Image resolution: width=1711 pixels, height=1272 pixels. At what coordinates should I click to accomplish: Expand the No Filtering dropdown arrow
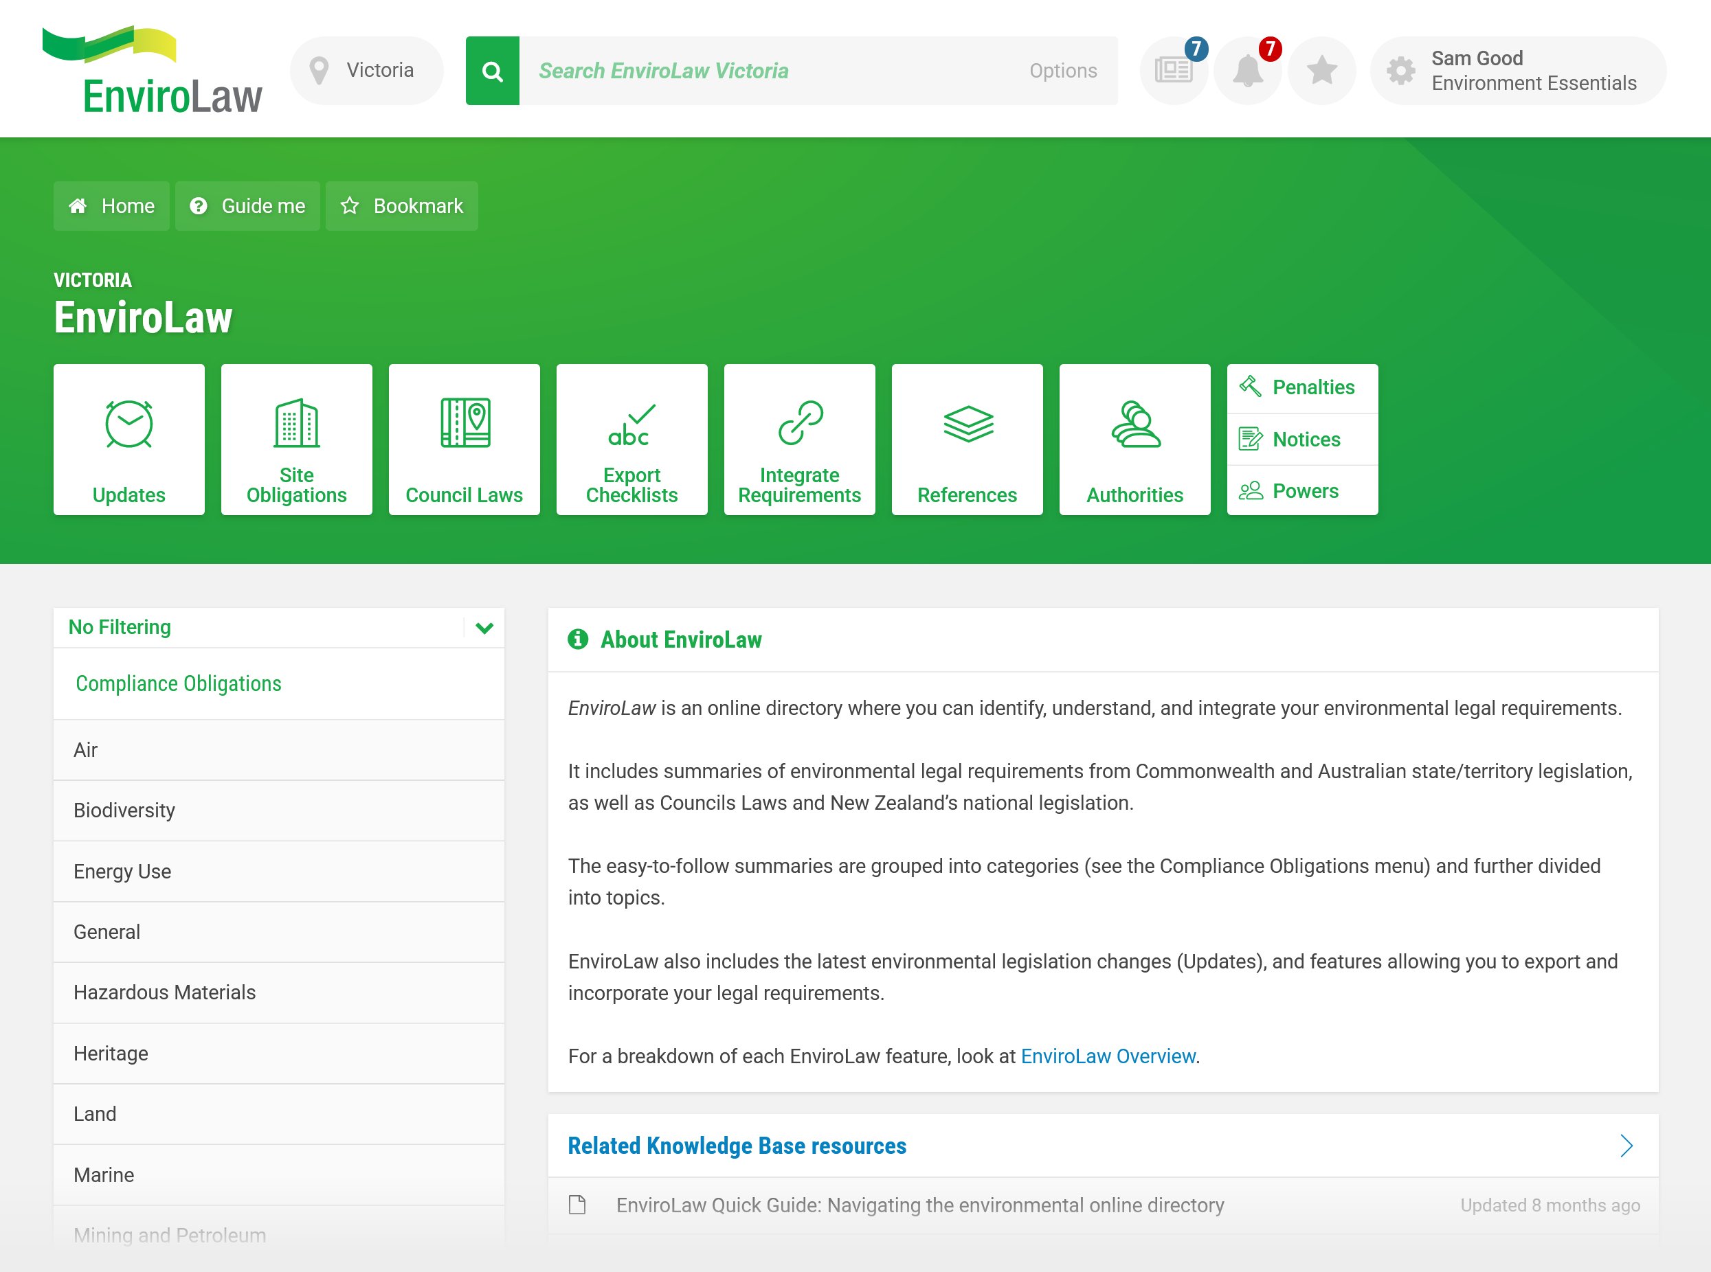pyautogui.click(x=484, y=628)
